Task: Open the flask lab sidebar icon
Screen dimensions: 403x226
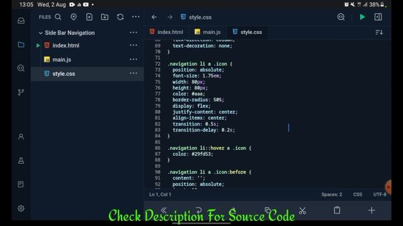Action: click(x=21, y=161)
